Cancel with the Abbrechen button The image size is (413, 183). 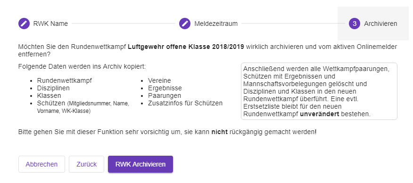[x=41, y=164]
